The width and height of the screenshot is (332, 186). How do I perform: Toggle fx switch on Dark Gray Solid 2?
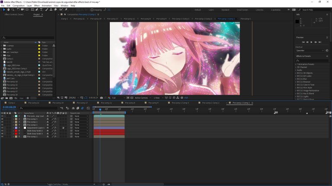pos(55,131)
